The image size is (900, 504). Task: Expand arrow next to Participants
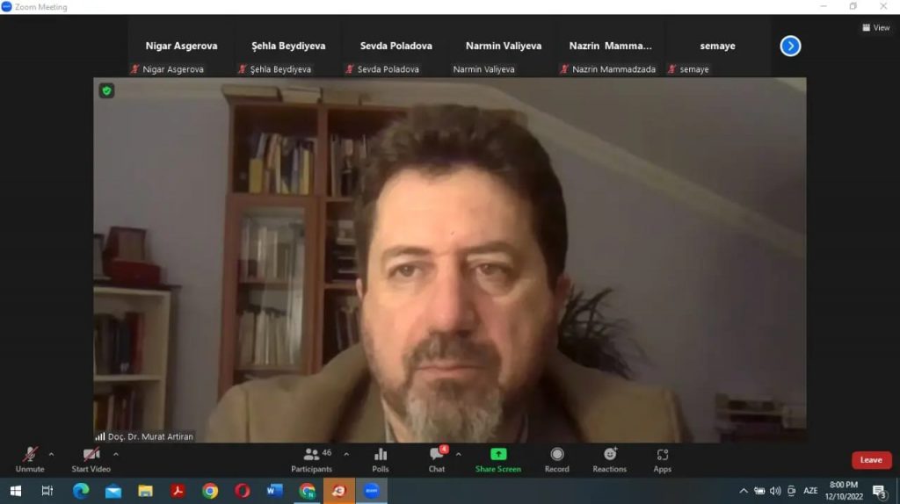coord(346,454)
